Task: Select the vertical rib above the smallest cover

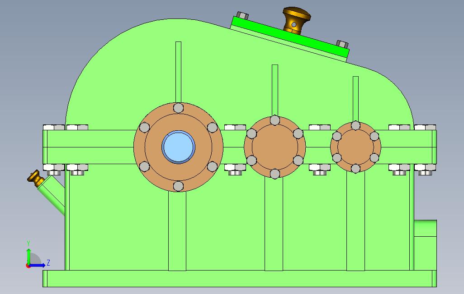Action: coord(356,99)
